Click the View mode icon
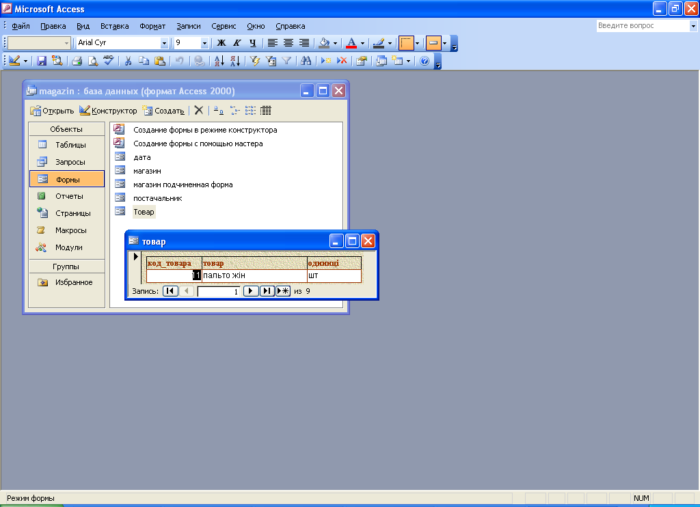Image resolution: width=700 pixels, height=507 pixels. [14, 61]
